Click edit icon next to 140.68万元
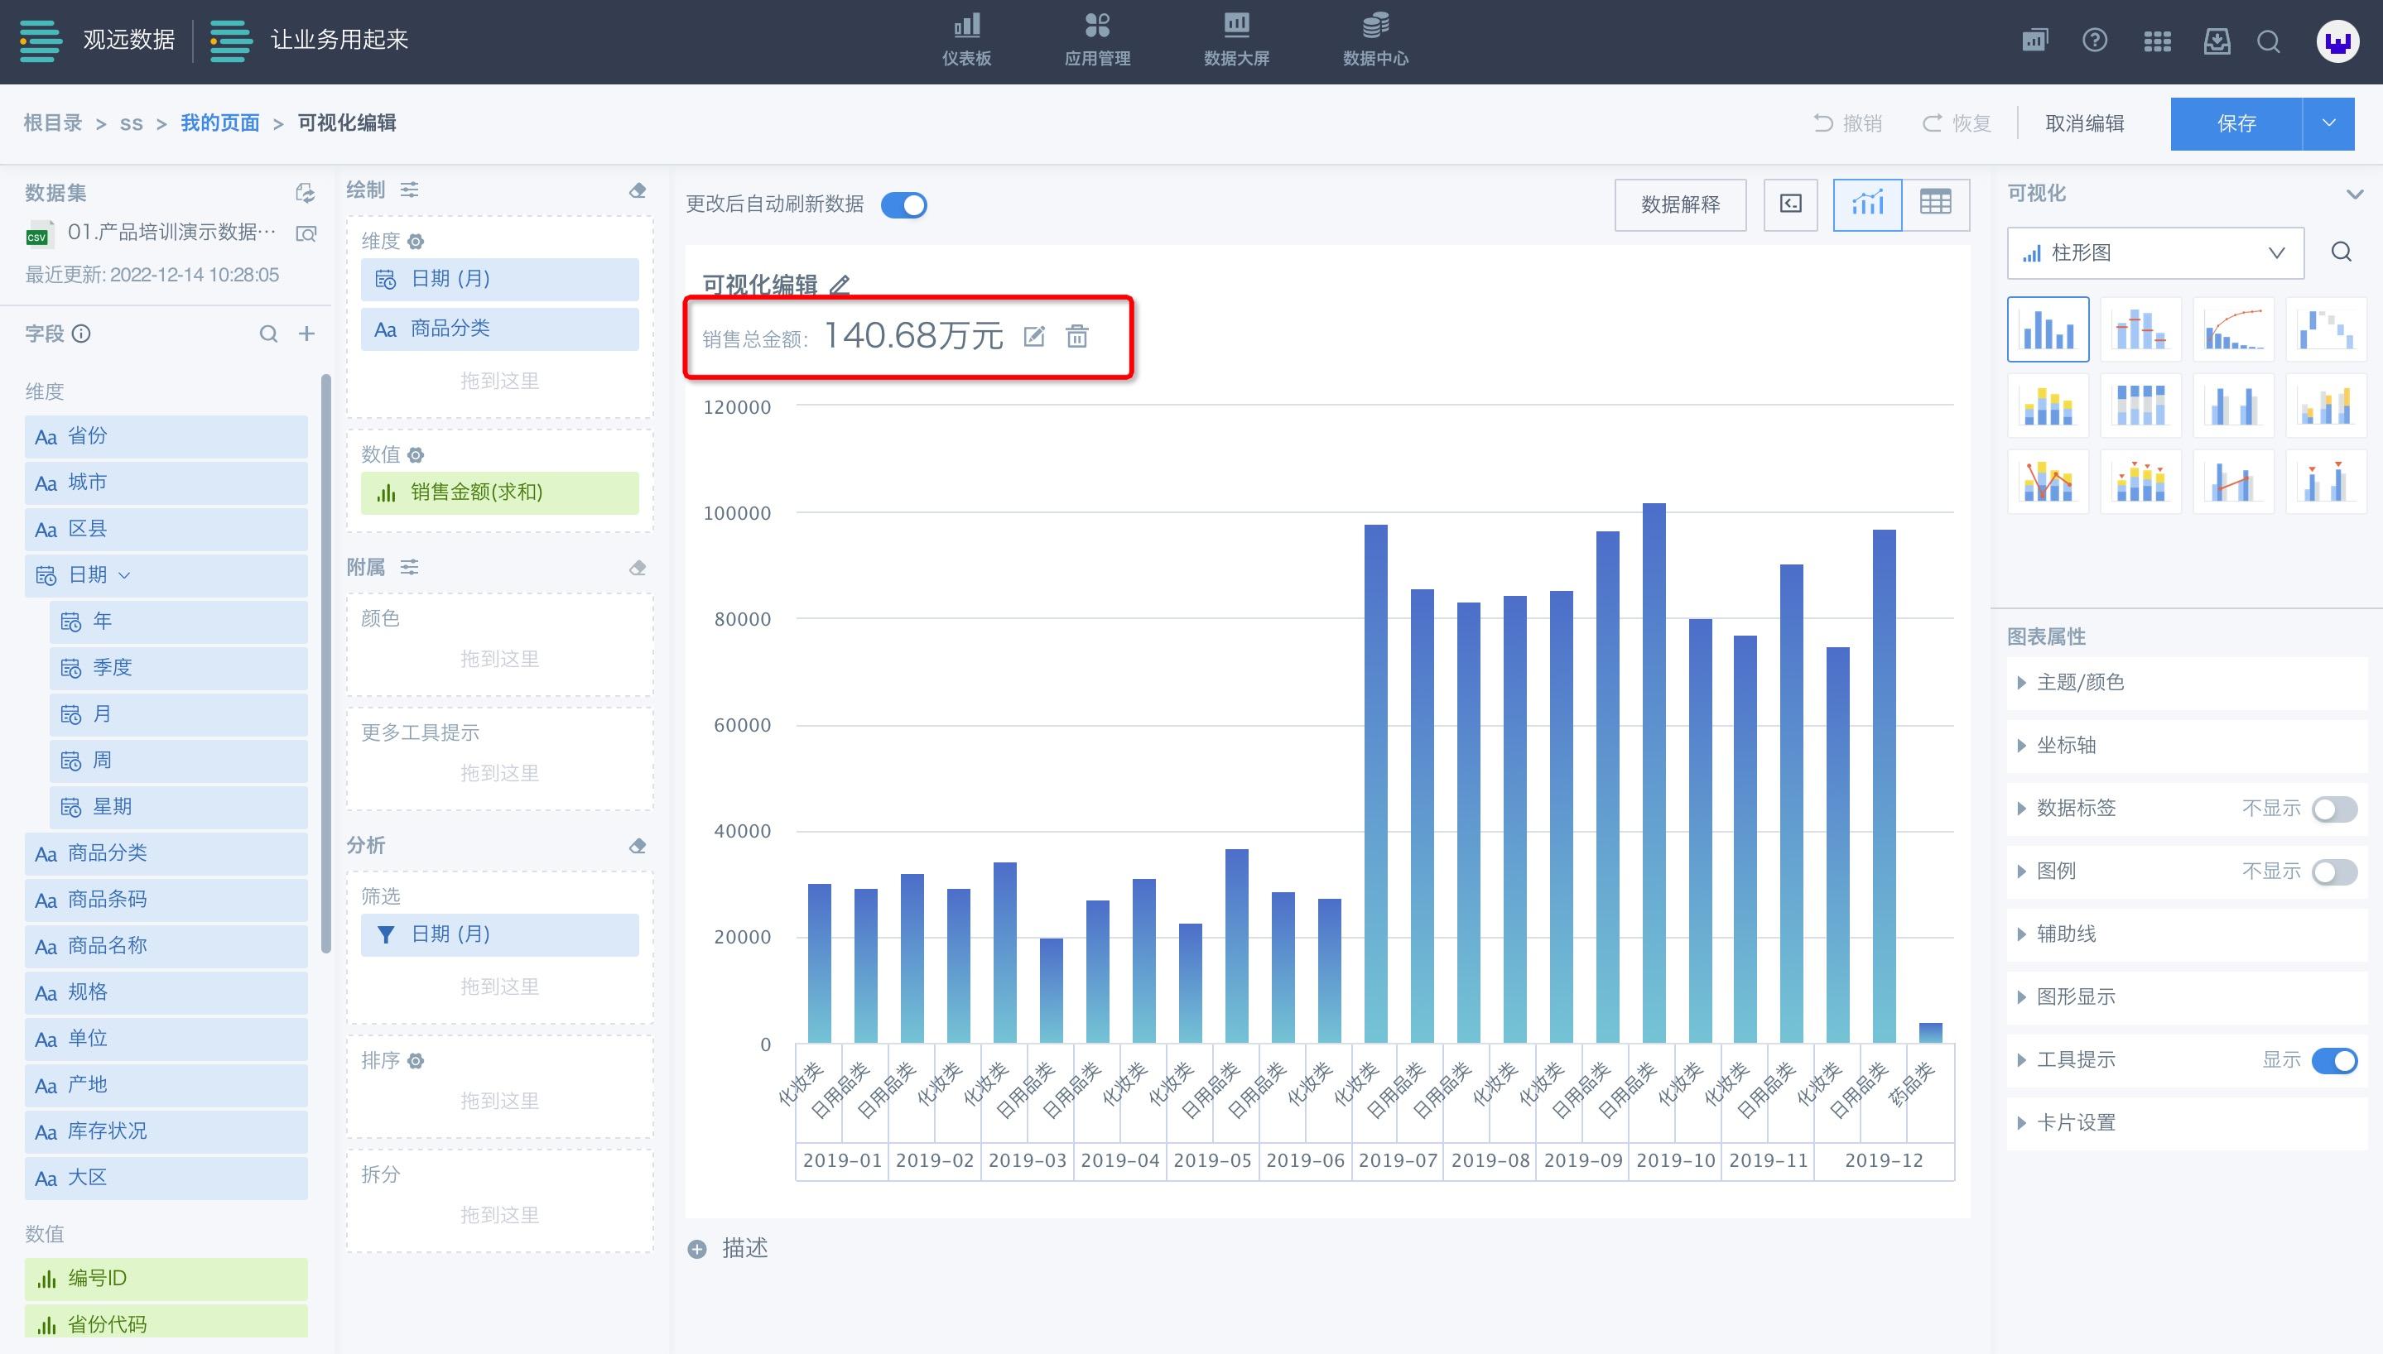The height and width of the screenshot is (1354, 2383). [1033, 336]
